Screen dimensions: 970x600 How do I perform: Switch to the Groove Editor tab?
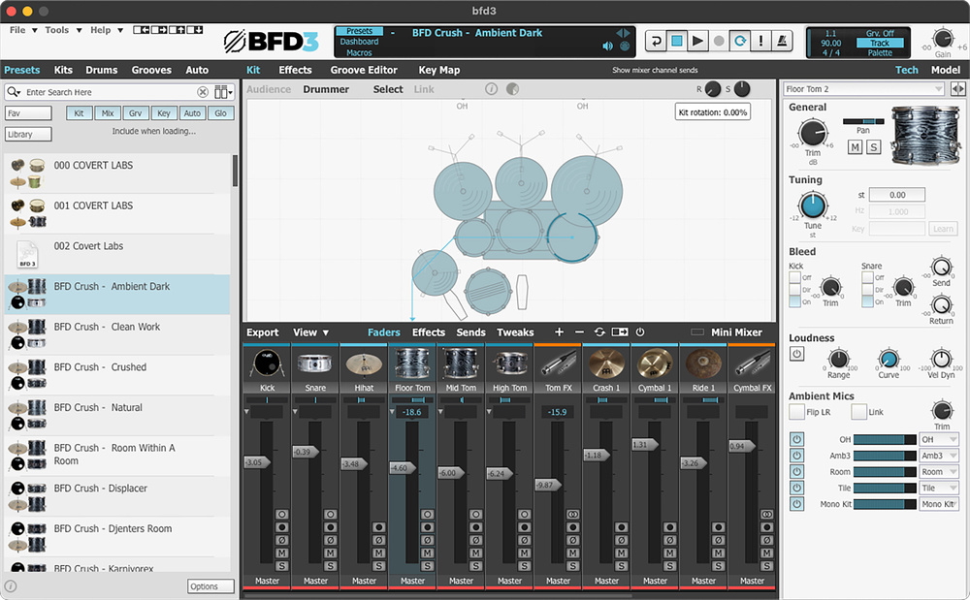click(x=364, y=70)
